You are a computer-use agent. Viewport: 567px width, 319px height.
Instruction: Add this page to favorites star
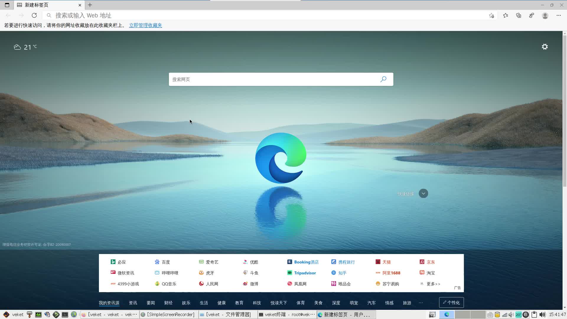491,15
